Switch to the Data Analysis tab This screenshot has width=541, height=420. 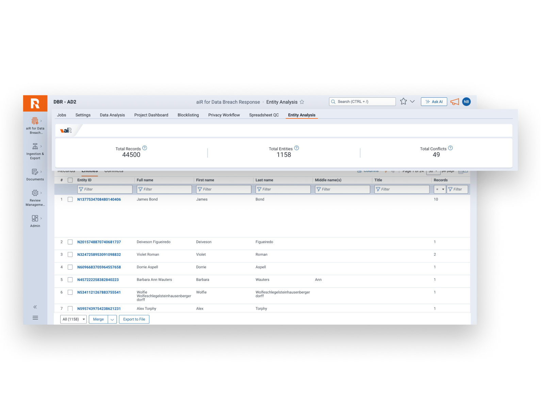(112, 115)
